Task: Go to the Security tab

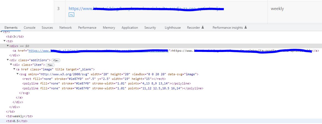Action: [x=150, y=28]
